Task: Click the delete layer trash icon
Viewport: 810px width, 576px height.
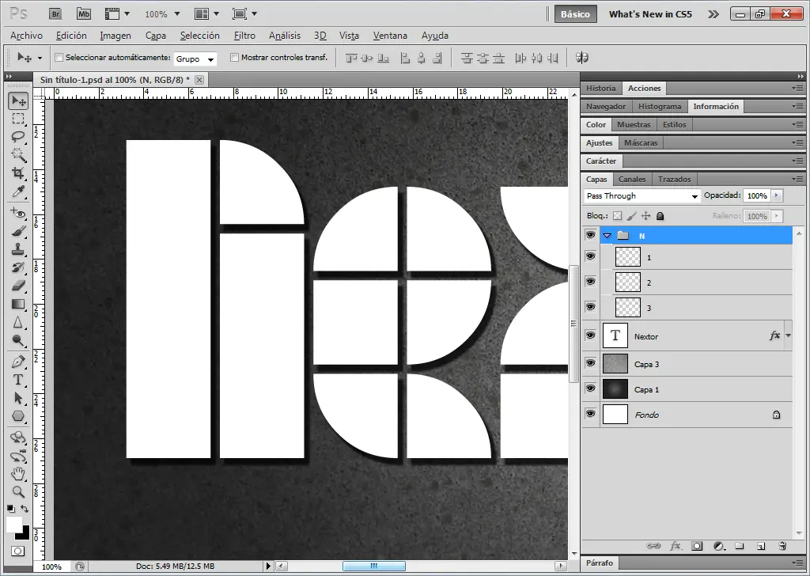Action: point(782,546)
